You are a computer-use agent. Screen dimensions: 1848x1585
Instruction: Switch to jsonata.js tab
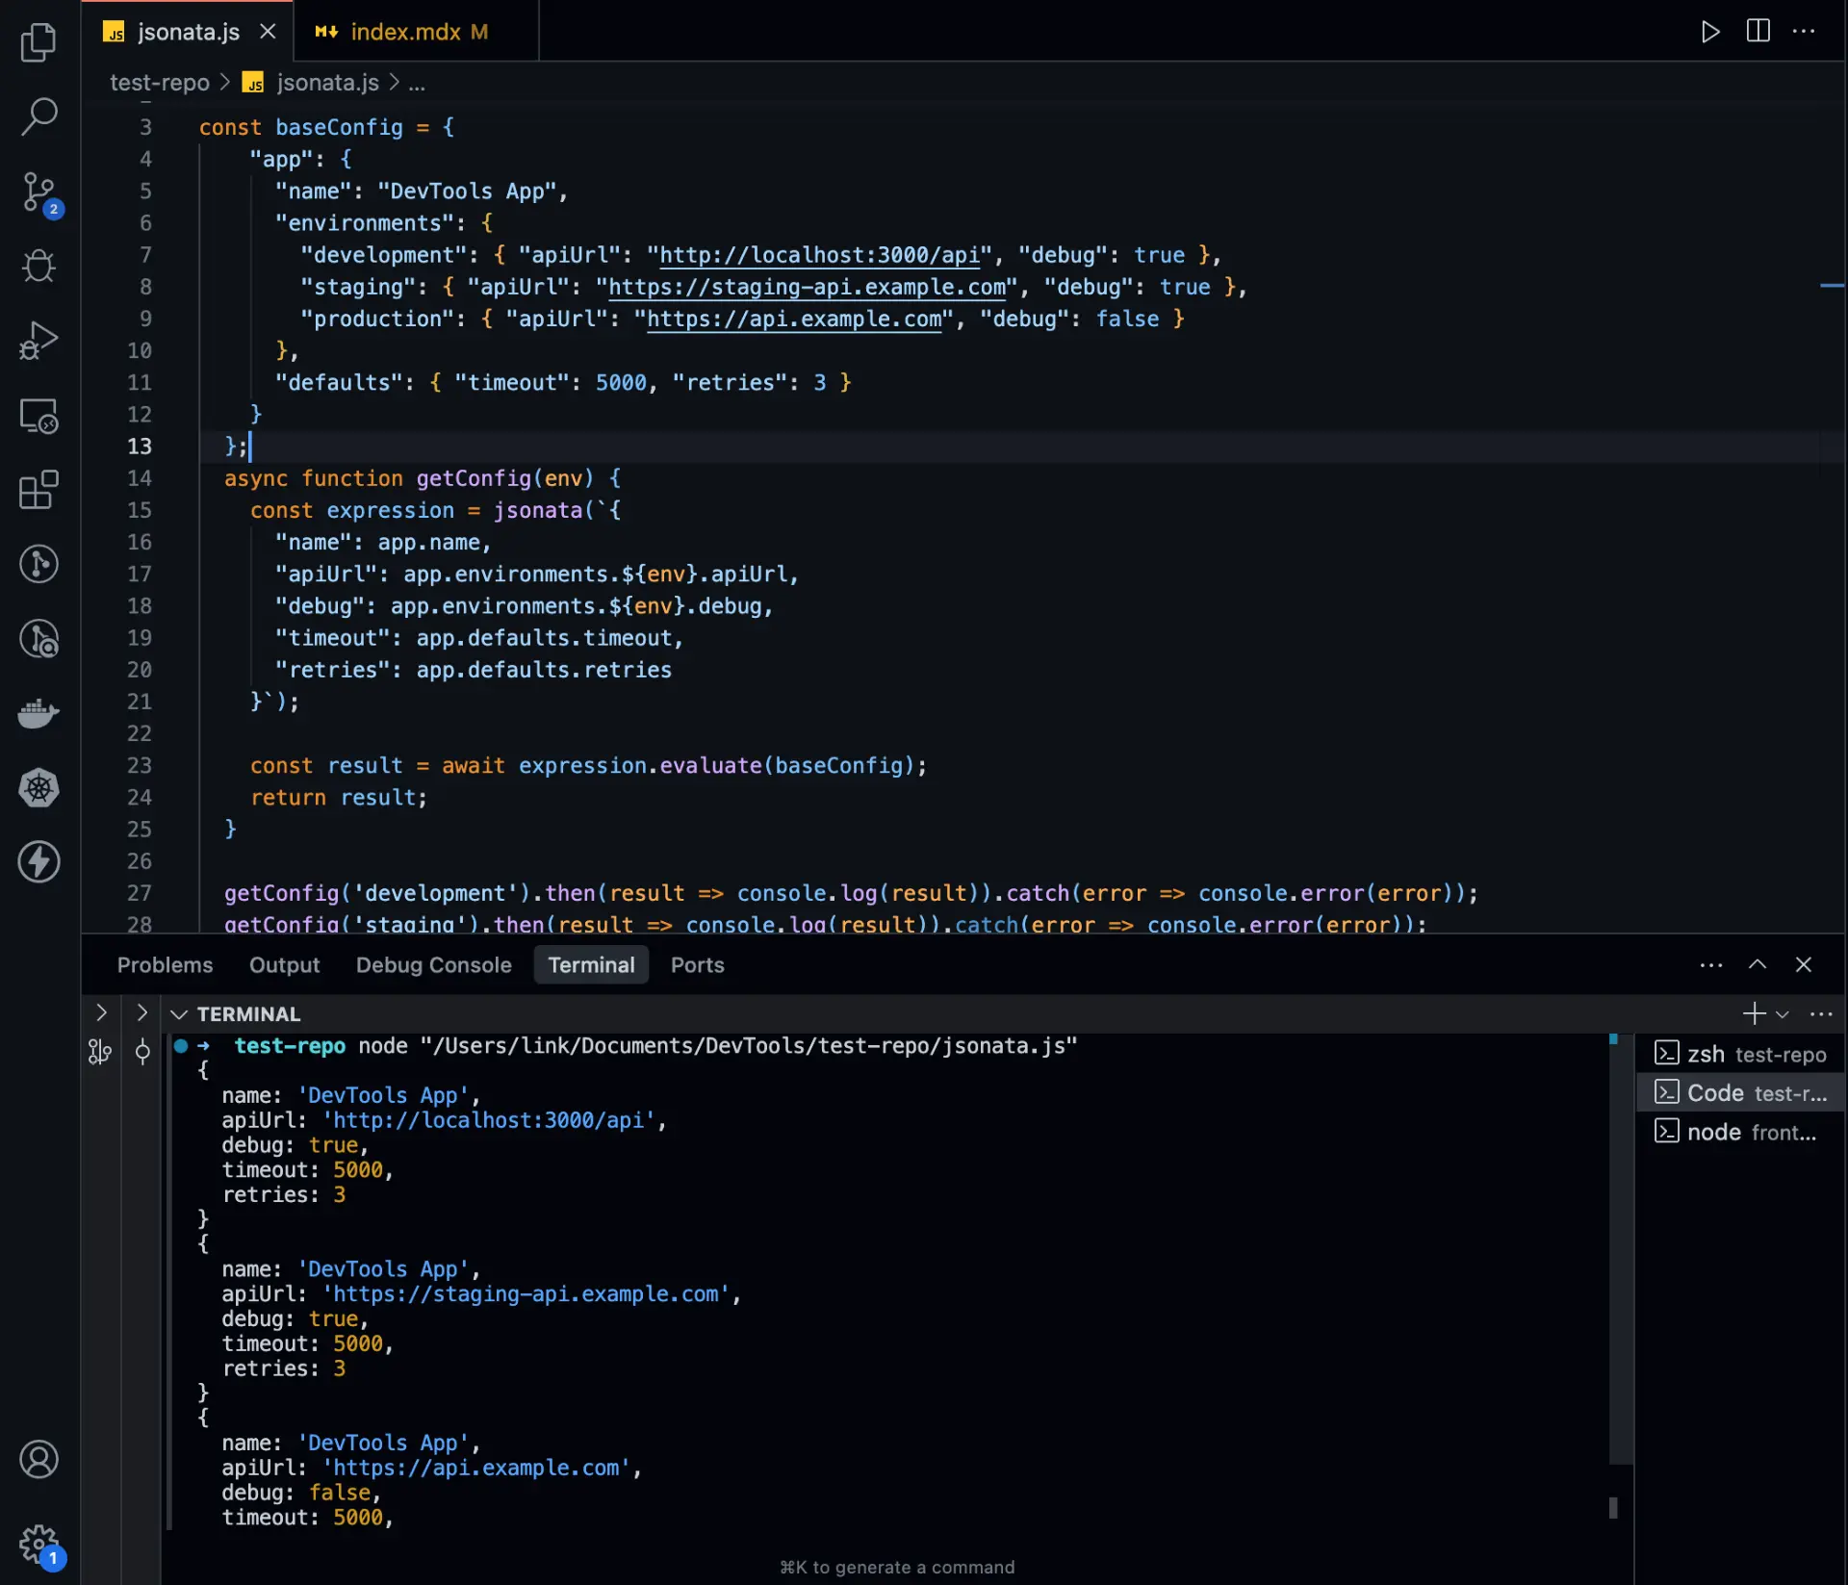pyautogui.click(x=188, y=32)
